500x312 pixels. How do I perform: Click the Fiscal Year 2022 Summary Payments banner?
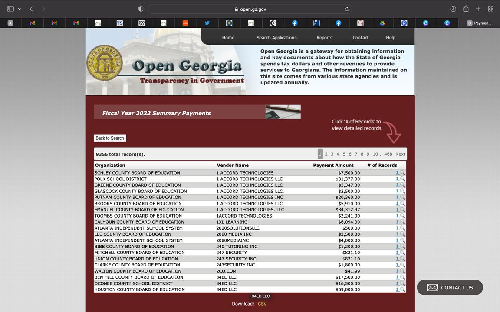coord(197,112)
